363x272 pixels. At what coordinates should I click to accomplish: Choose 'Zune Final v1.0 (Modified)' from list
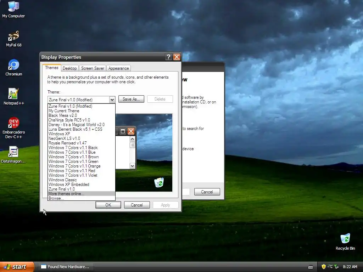coord(81,106)
